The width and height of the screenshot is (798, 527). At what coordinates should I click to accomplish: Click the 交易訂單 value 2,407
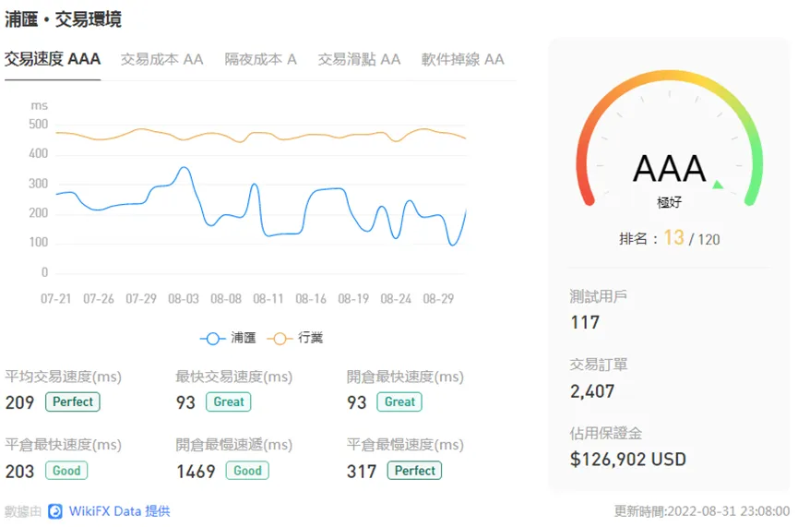[x=592, y=391]
